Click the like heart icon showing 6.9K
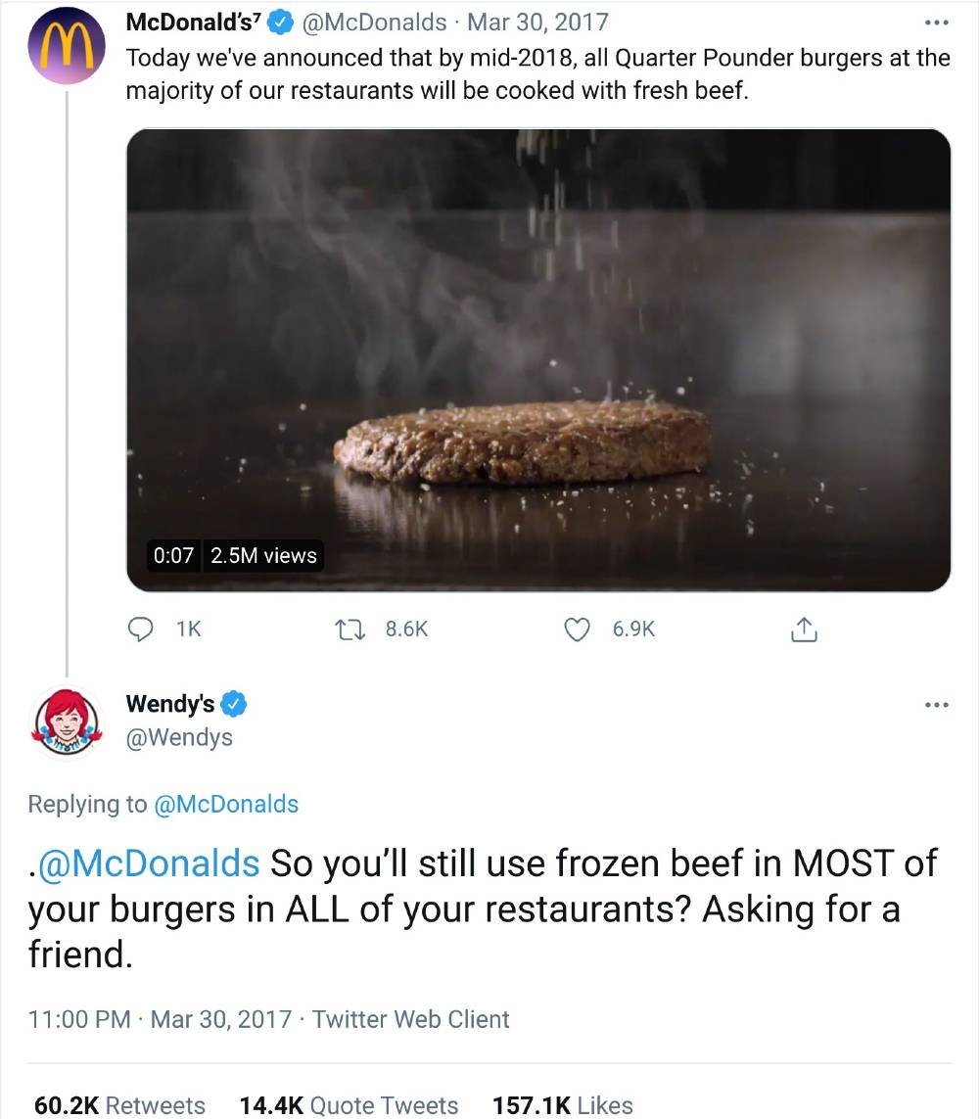The width and height of the screenshot is (979, 1119). pyautogui.click(x=578, y=629)
